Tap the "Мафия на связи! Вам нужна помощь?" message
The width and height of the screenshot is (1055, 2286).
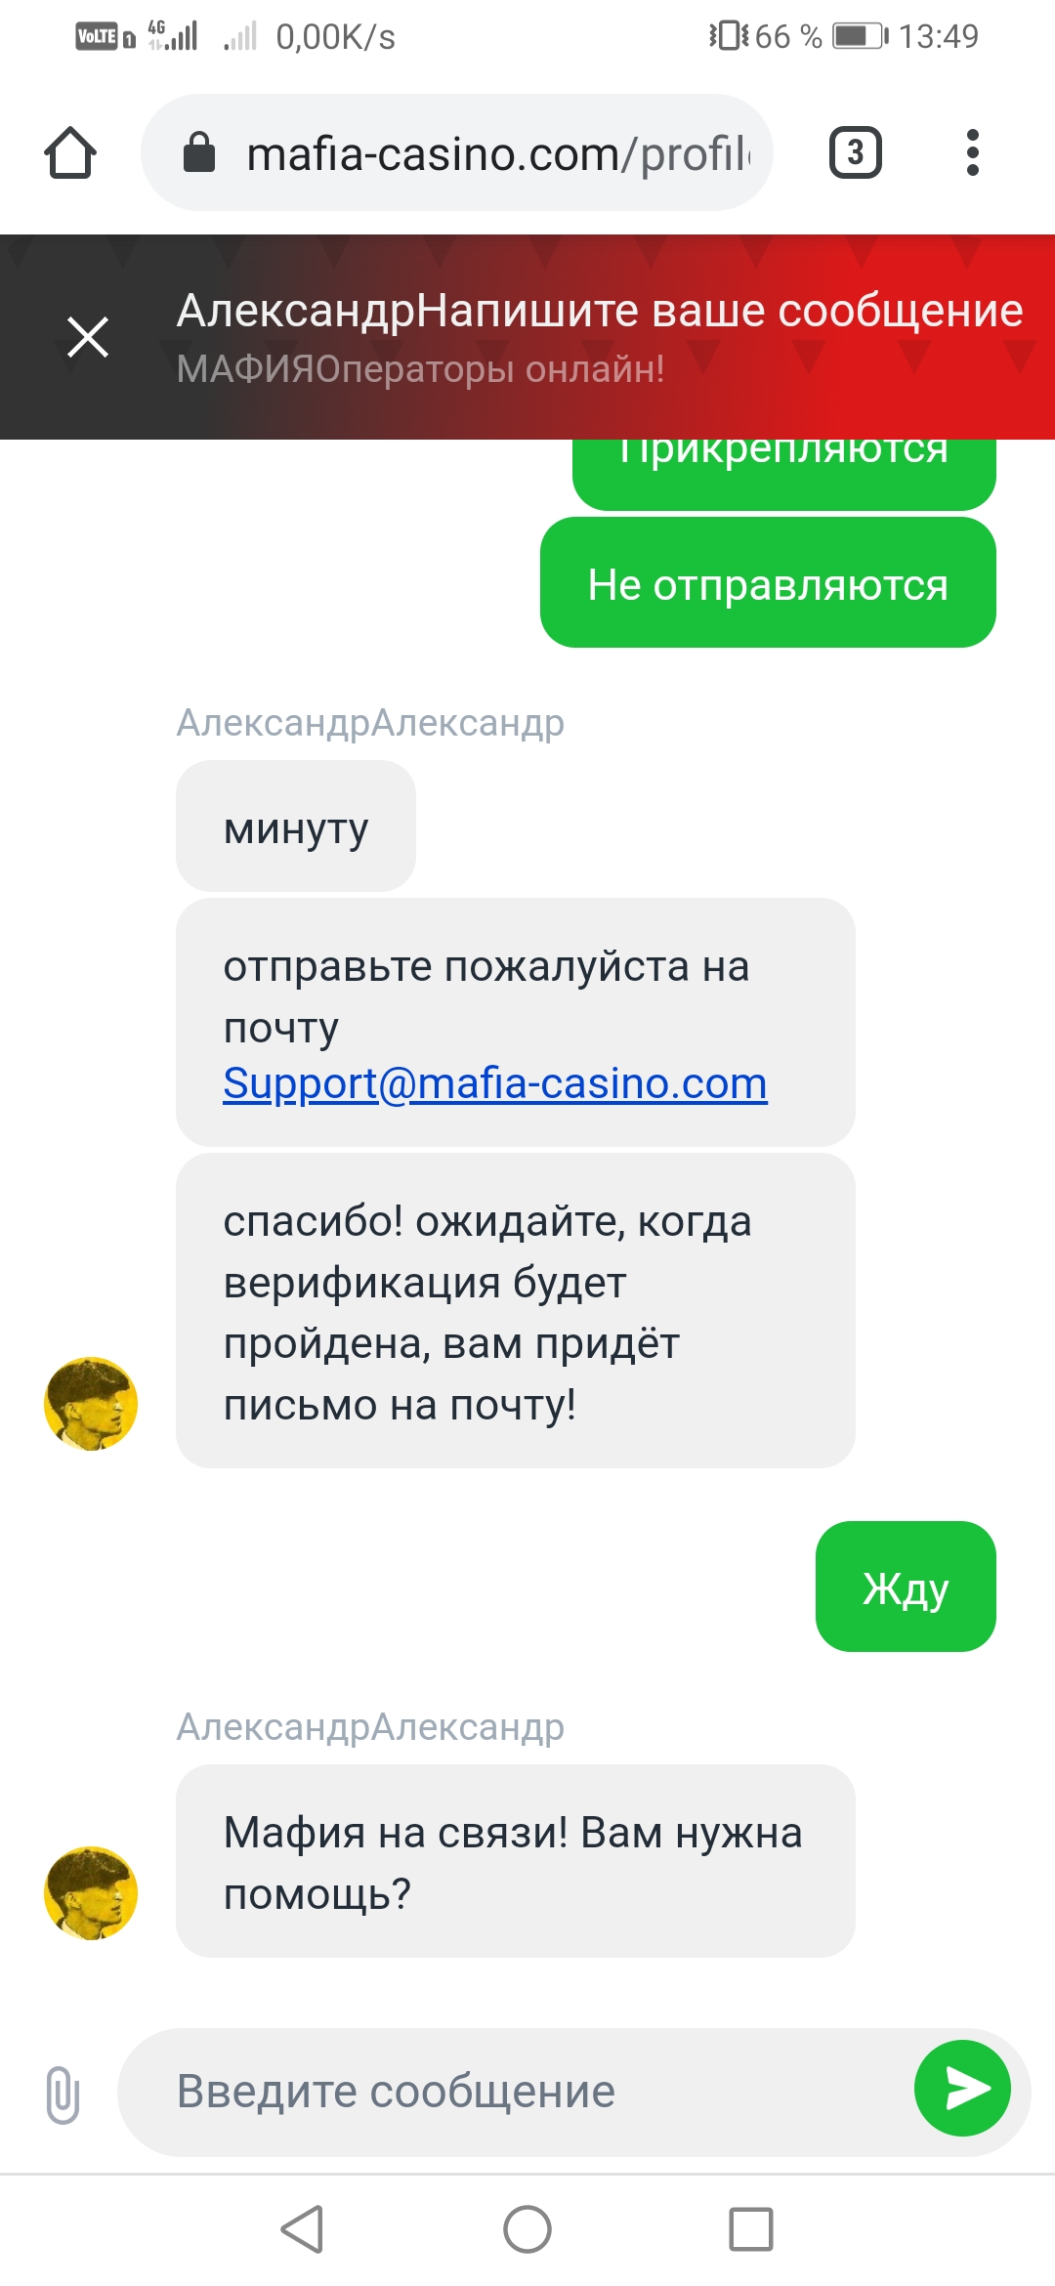click(515, 1861)
